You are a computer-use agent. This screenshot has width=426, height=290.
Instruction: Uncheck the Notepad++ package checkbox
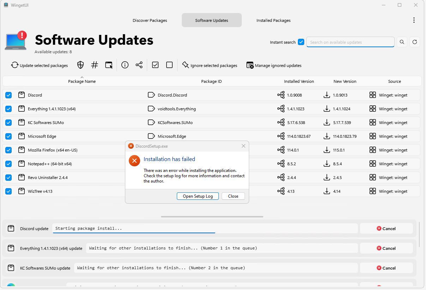8,164
